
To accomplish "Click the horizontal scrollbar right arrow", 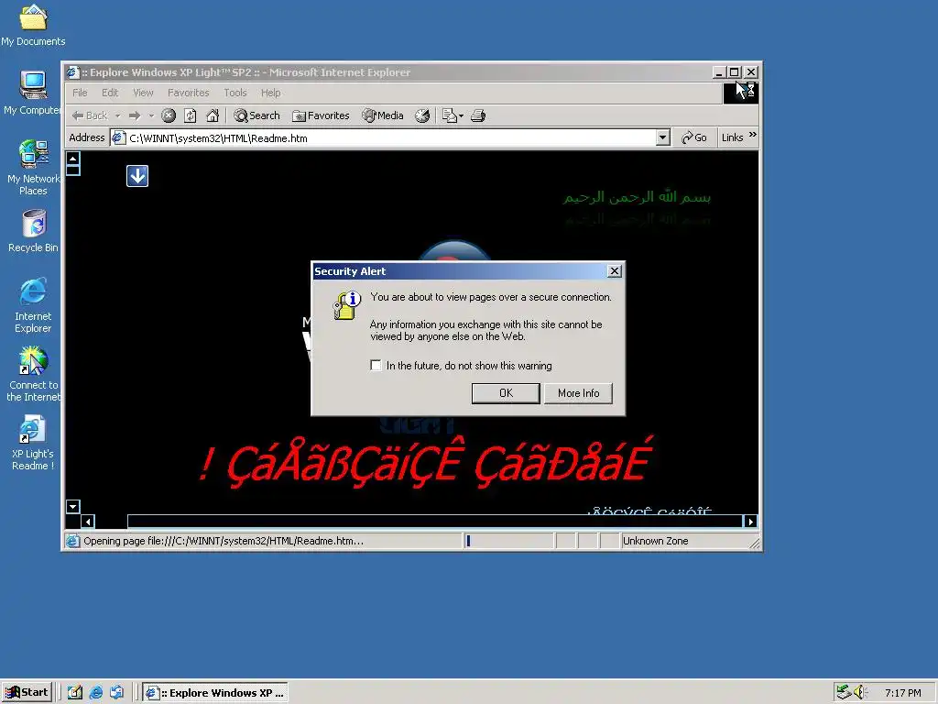I will pos(750,522).
